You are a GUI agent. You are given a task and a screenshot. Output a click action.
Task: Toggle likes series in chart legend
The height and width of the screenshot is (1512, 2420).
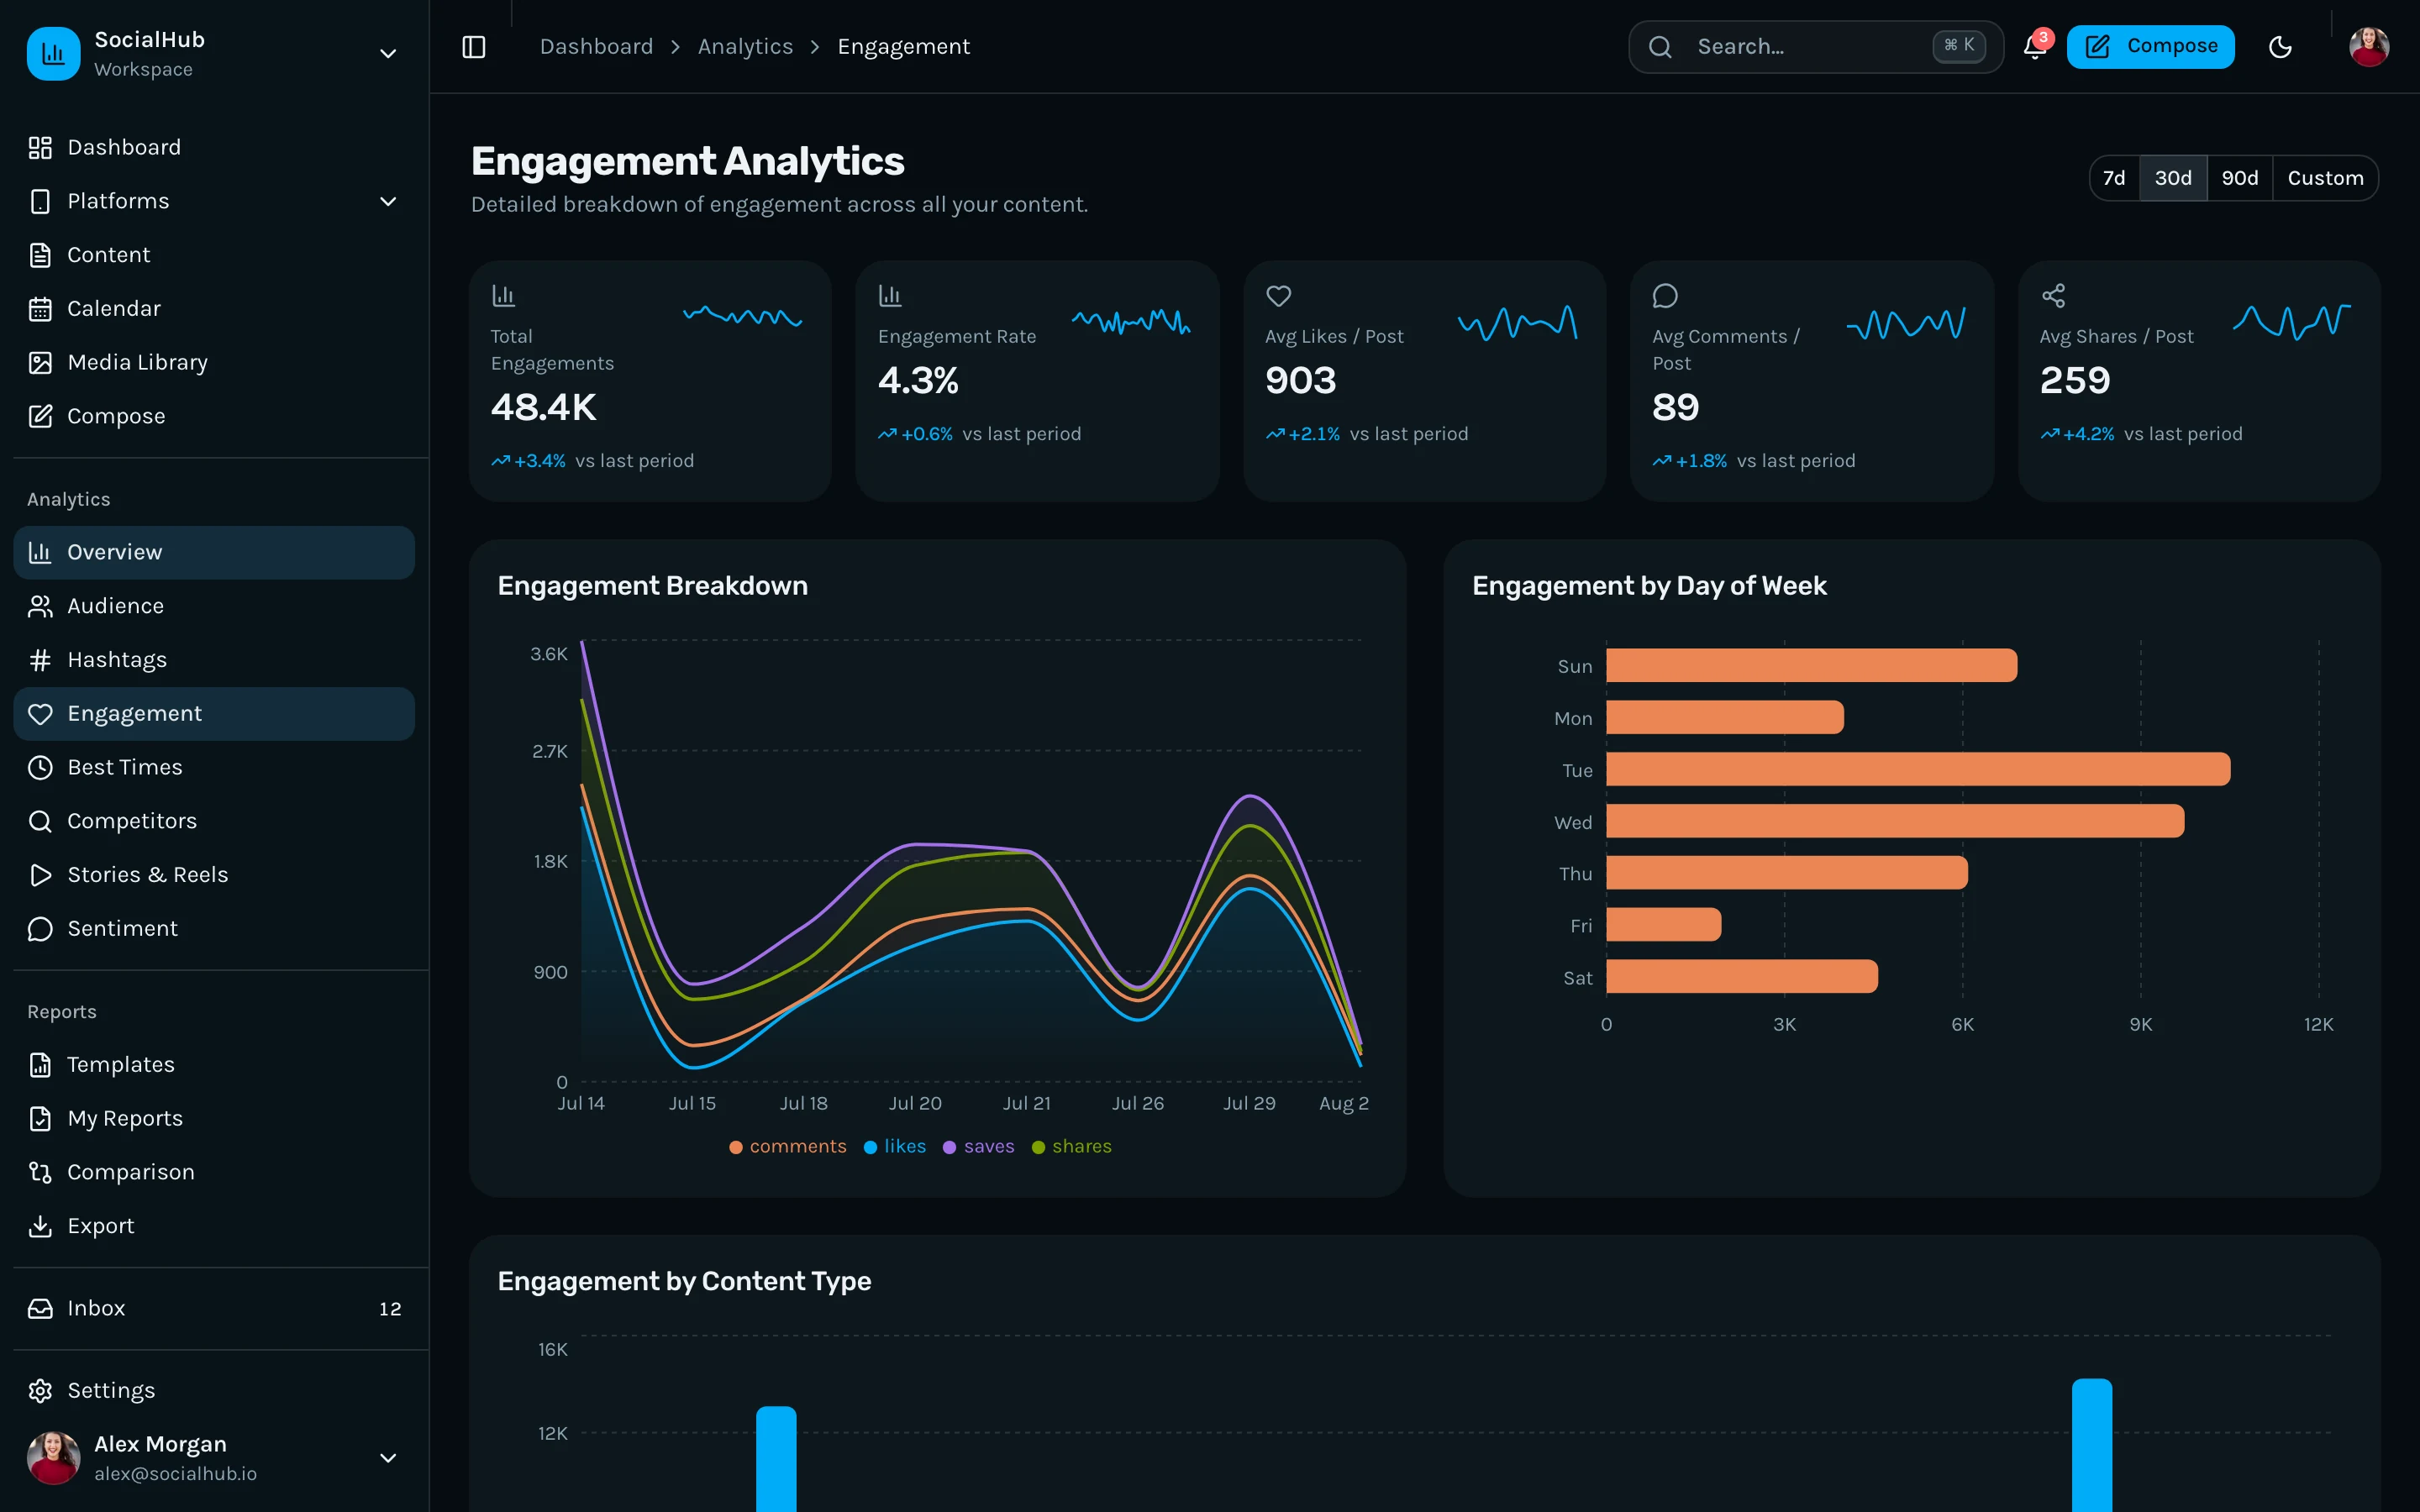click(895, 1146)
